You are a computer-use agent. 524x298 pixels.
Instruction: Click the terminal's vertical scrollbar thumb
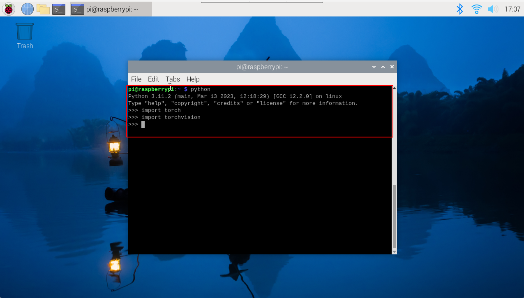(395, 216)
